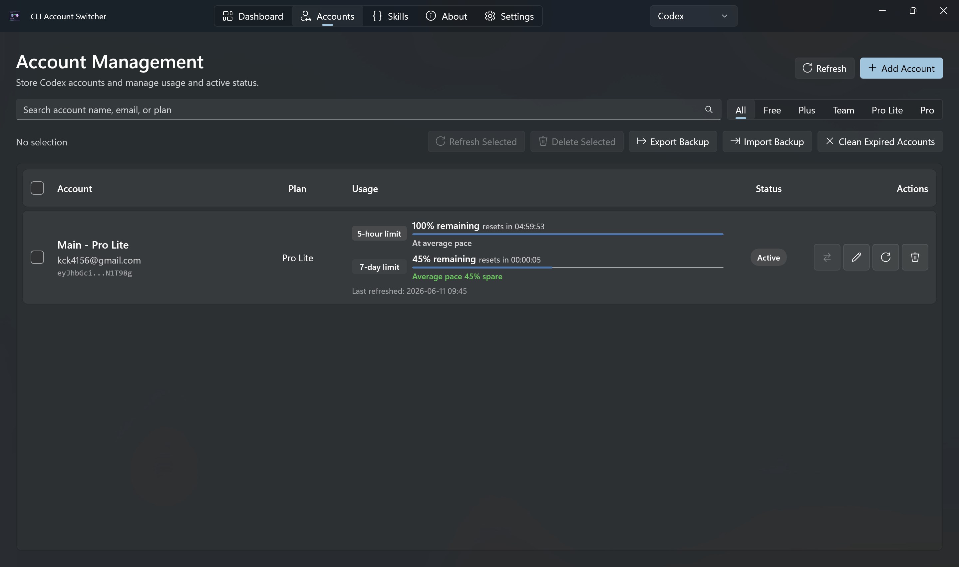959x567 pixels.
Task: Select the header checkbox to select all accounts
Action: click(37, 188)
